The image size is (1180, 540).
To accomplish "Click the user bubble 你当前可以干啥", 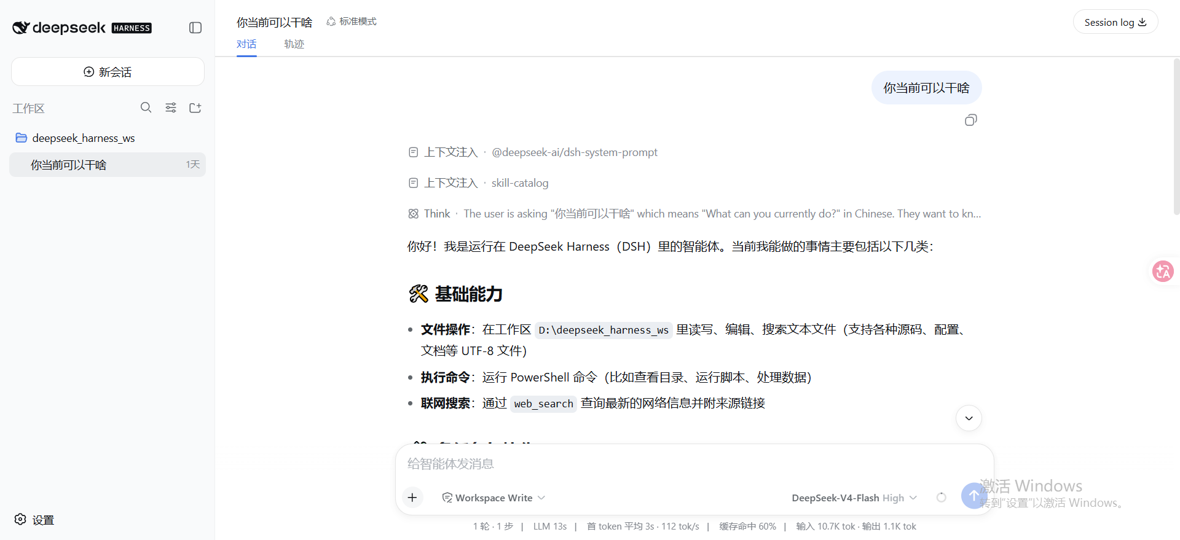I will click(926, 88).
